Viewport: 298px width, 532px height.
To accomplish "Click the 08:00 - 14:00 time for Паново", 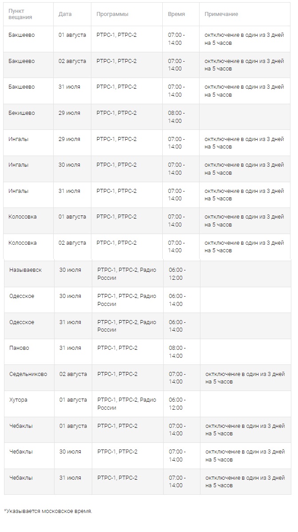I will pos(177,352).
